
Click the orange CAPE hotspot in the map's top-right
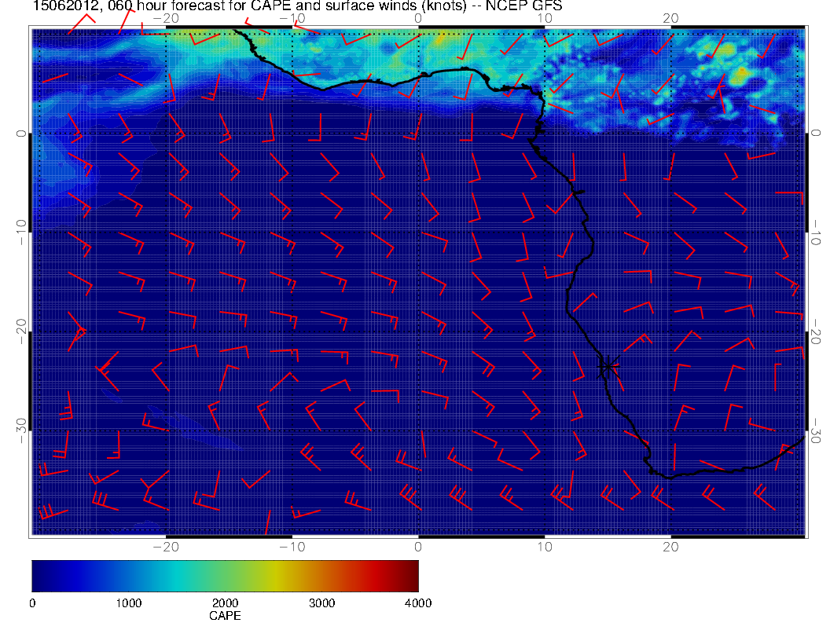740,76
